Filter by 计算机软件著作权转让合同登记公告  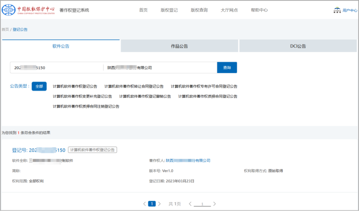coord(134,86)
